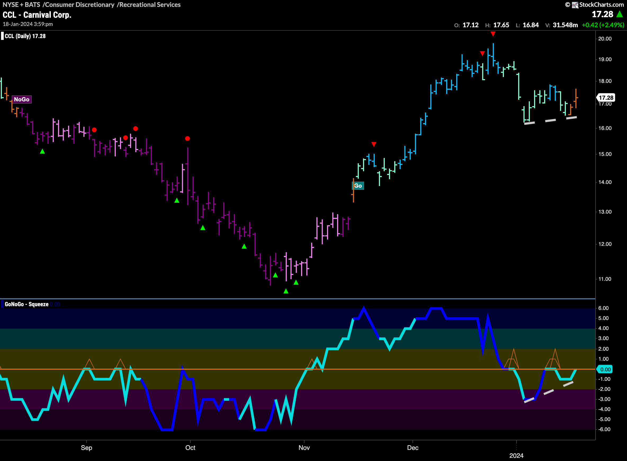Click the 20.00 price axis label
The height and width of the screenshot is (461, 627).
pos(605,39)
